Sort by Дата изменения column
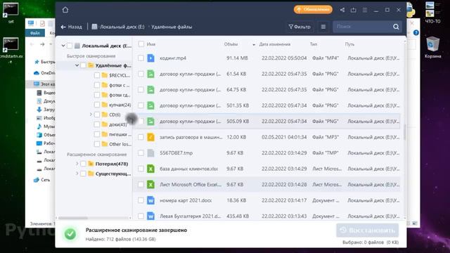 click(x=275, y=44)
